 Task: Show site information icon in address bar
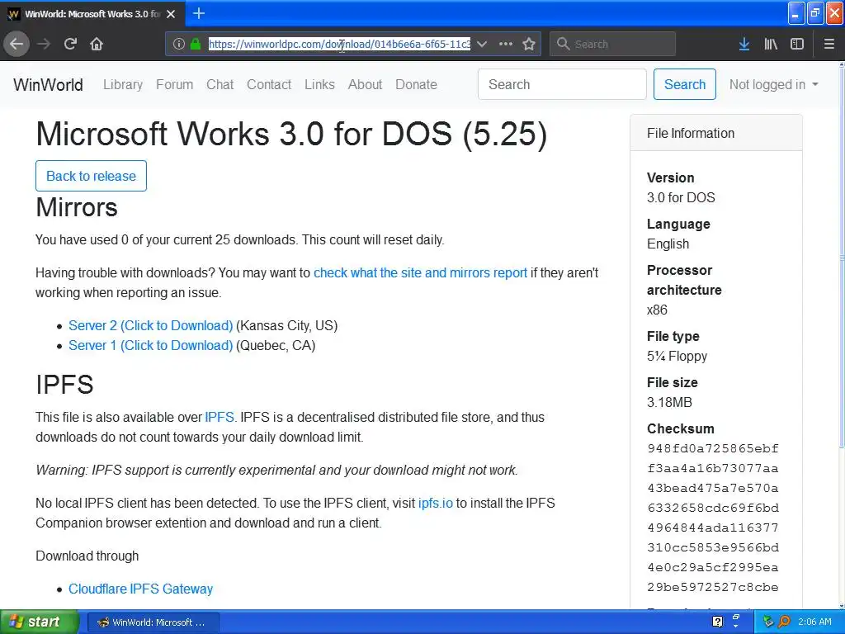179,44
